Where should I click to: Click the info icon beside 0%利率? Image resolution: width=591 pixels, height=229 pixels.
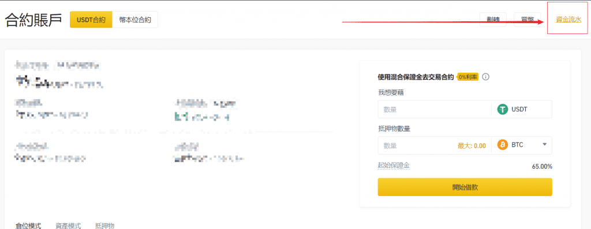[x=486, y=77]
